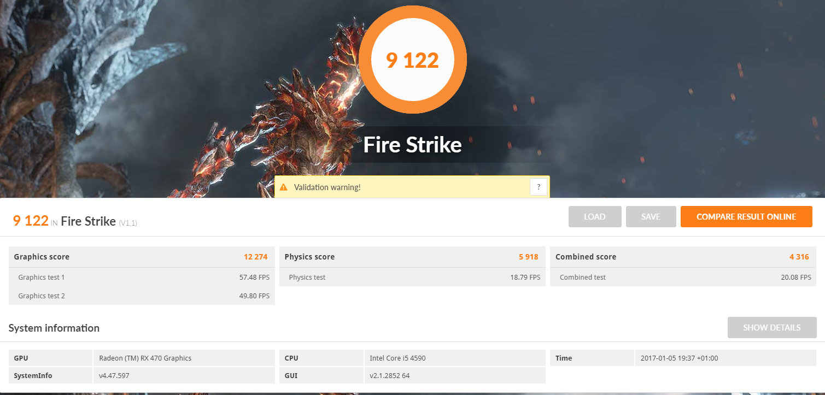Click the Graphics test 1 result row
825x395 pixels.
(x=142, y=277)
